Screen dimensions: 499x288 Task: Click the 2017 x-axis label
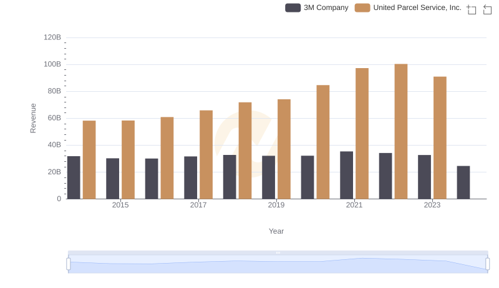click(x=198, y=205)
